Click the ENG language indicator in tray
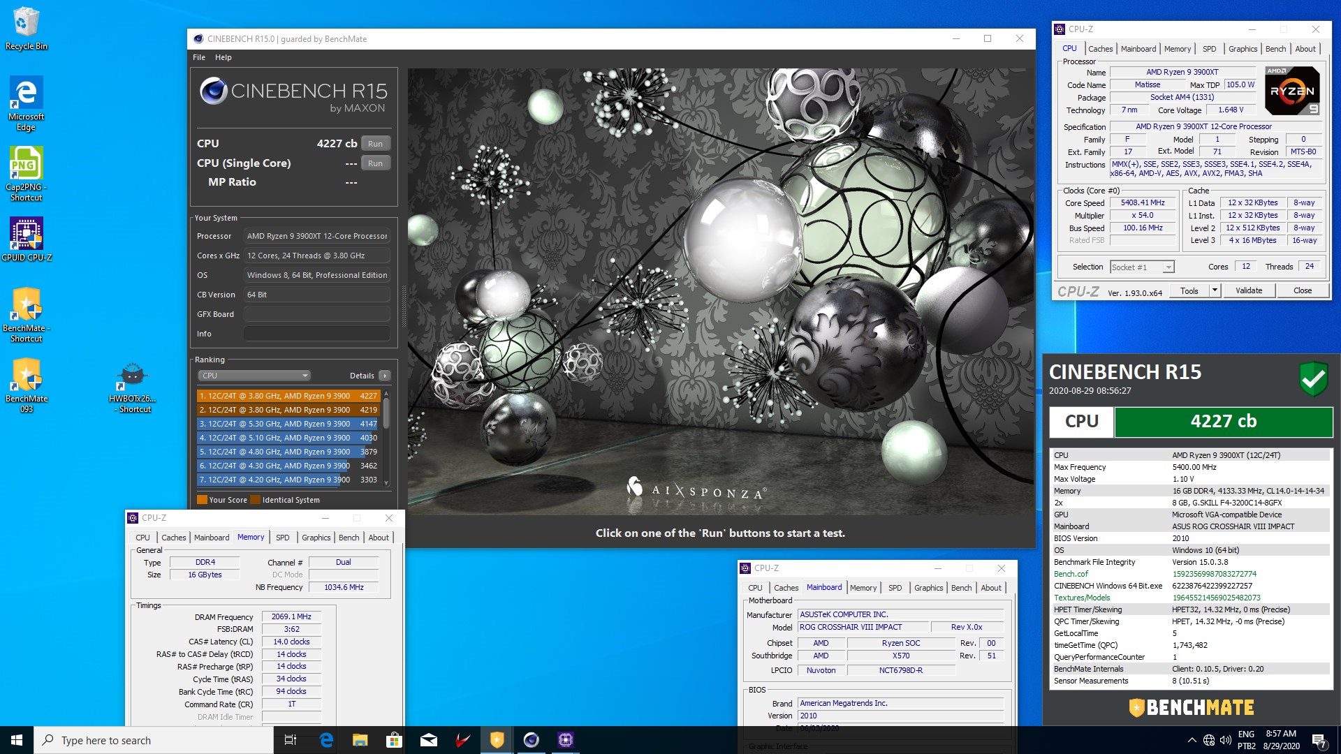 [x=1247, y=740]
